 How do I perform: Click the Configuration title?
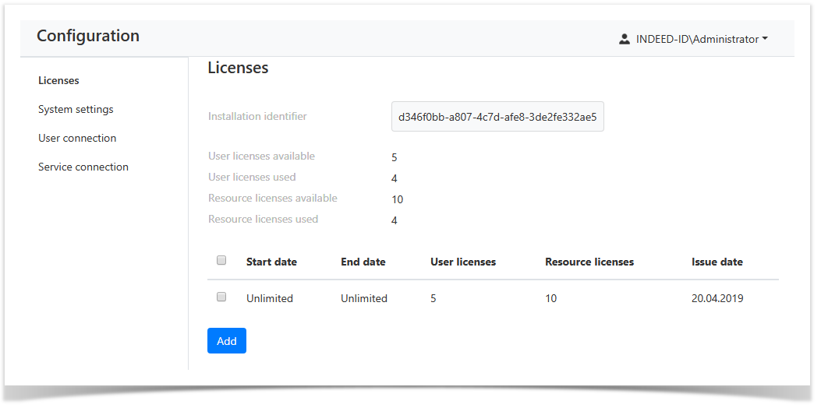(x=88, y=36)
